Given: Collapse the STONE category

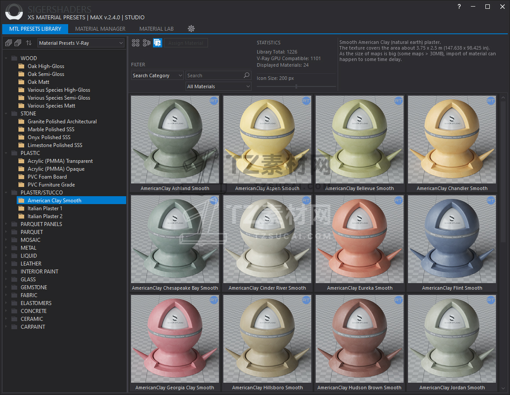Looking at the screenshot, I should [x=6, y=114].
